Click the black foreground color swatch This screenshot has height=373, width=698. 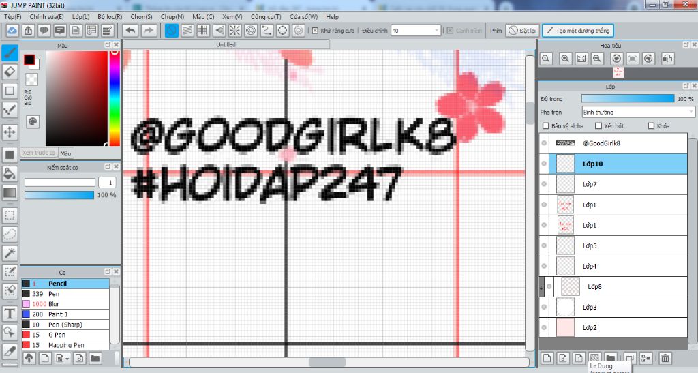29,59
